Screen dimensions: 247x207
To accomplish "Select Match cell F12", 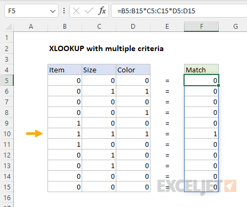I will tap(201, 155).
